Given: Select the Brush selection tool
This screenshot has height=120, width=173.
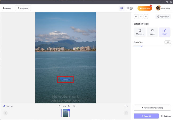Looking at the screenshot, I should (x=164, y=32).
